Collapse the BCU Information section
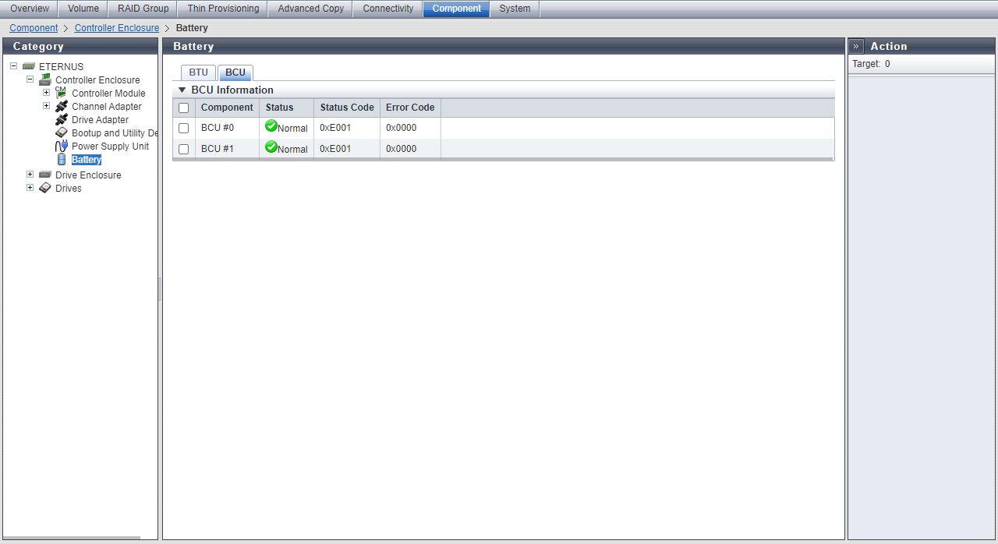The image size is (998, 544). [x=182, y=90]
